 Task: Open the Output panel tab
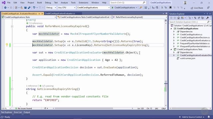27,112
